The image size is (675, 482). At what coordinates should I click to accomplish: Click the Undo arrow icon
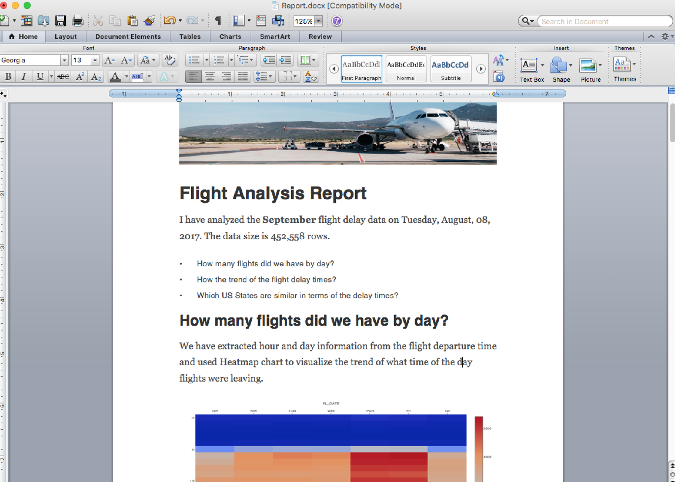coord(170,21)
